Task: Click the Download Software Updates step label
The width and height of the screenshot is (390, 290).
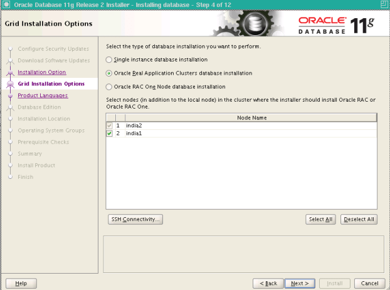Action: coord(54,61)
